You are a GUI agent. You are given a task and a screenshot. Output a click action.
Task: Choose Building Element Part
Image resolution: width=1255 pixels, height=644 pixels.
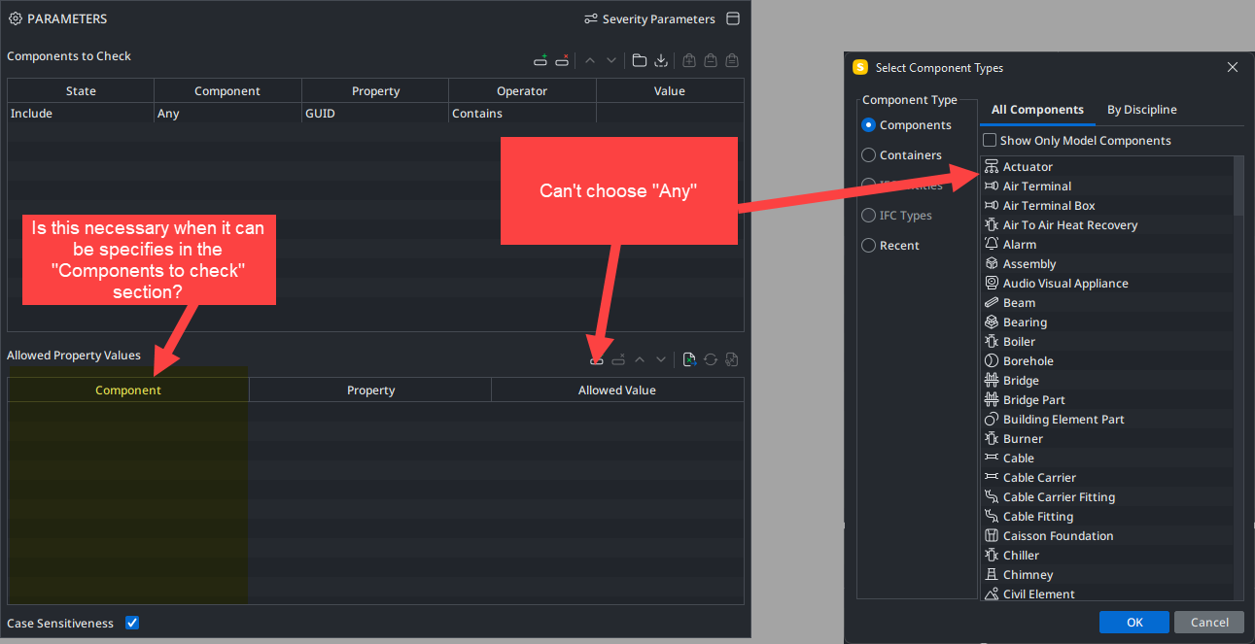(x=1107, y=420)
